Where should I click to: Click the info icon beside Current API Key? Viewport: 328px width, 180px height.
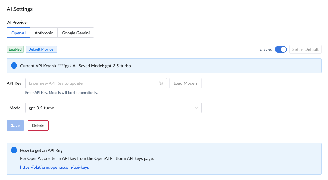pos(14,66)
